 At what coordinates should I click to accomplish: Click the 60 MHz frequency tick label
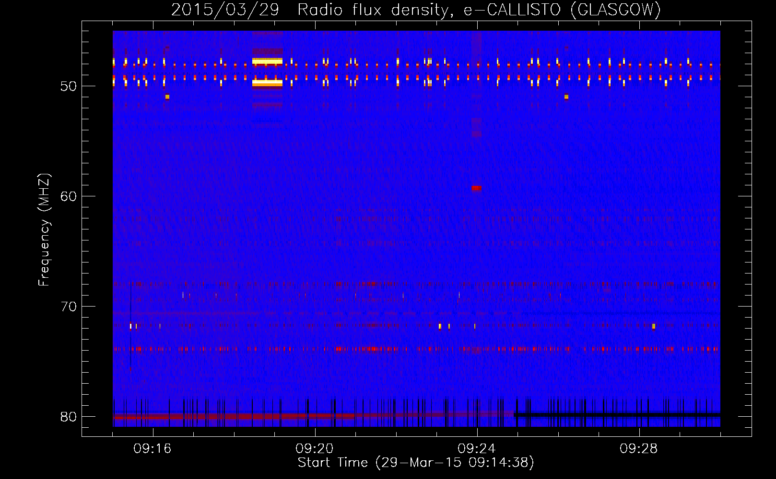coord(69,196)
